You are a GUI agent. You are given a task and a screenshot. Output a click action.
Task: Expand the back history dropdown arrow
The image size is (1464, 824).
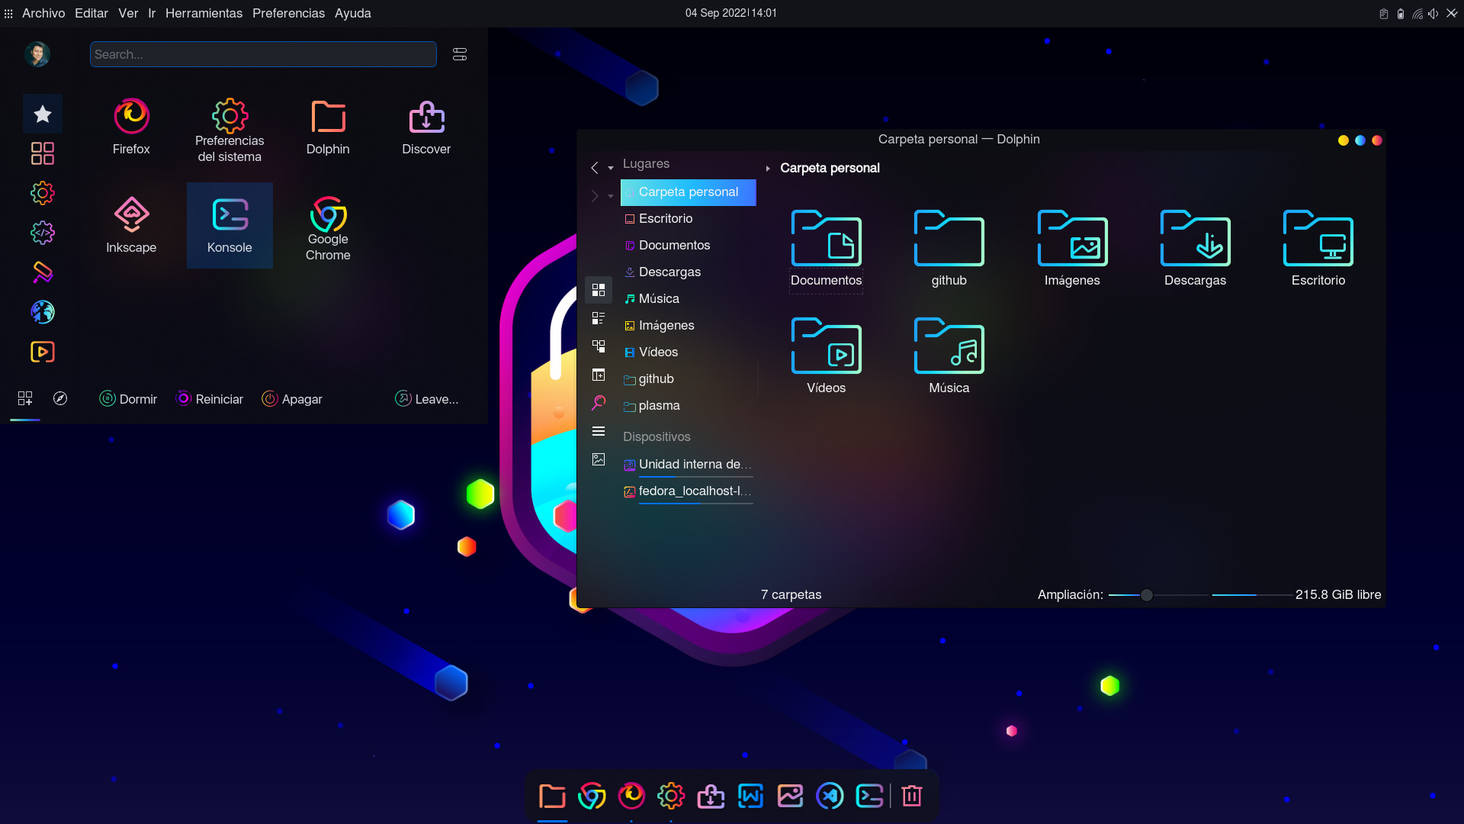click(x=611, y=168)
